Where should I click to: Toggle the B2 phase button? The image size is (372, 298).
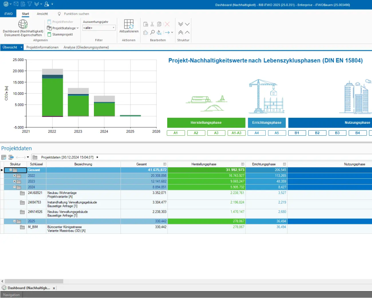point(317,133)
